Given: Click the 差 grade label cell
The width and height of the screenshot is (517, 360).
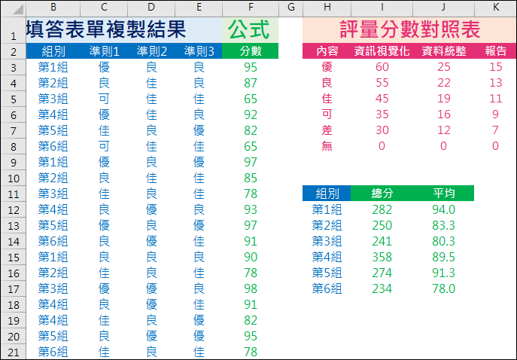Looking at the screenshot, I should point(327,130).
